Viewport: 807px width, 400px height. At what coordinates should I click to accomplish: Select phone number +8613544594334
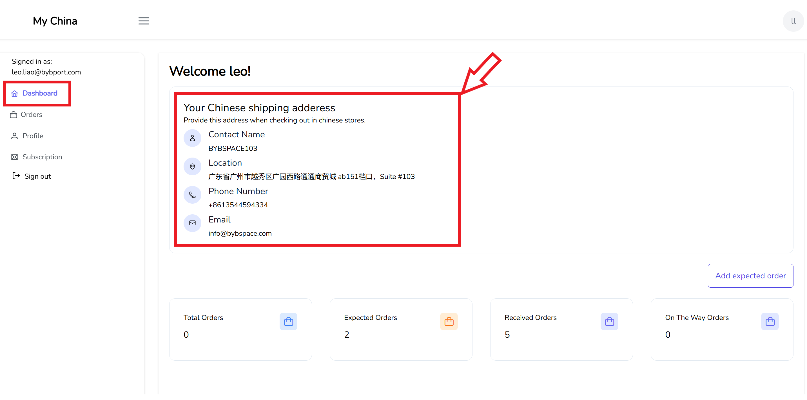point(238,205)
